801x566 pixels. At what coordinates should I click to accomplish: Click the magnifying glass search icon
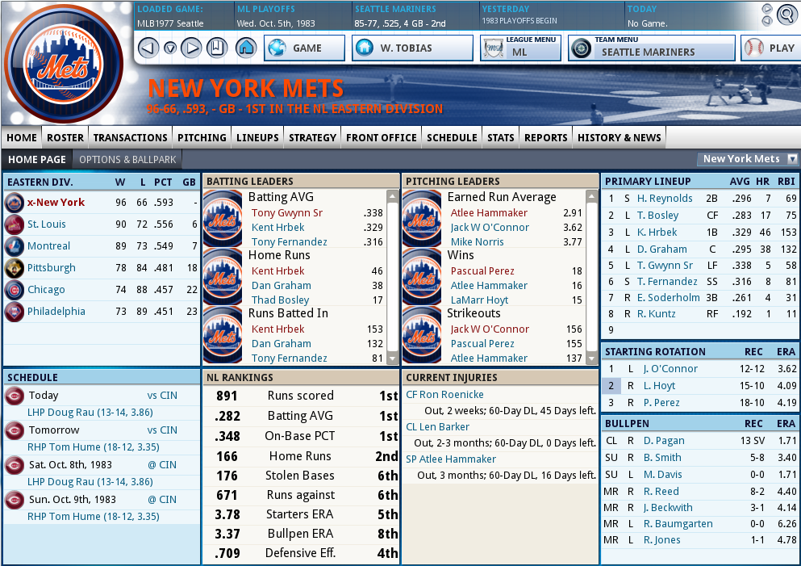coord(786,14)
